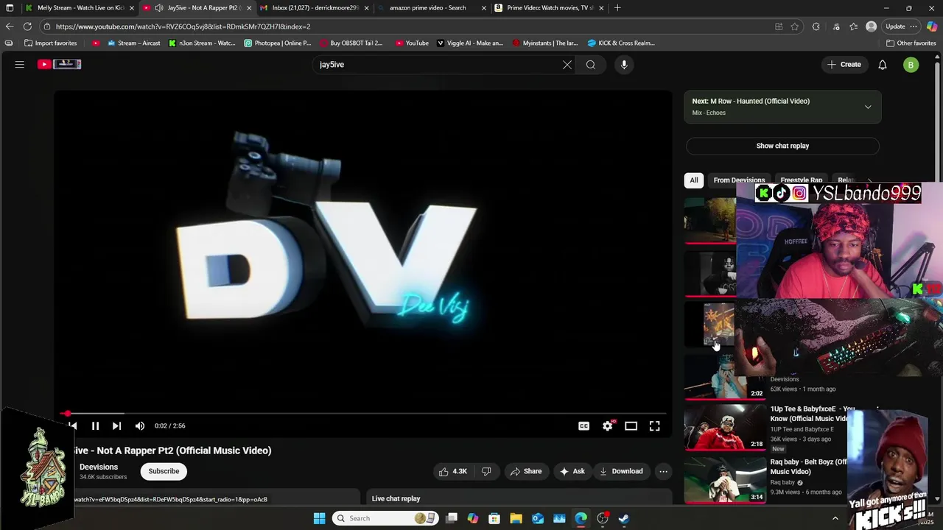Show hidden system tray icons
This screenshot has width=943, height=530.
pyautogui.click(x=835, y=518)
